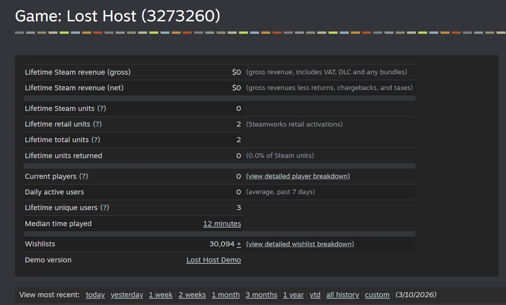
Task: Click the Wishlists count 30,094
Action: pyautogui.click(x=222, y=244)
